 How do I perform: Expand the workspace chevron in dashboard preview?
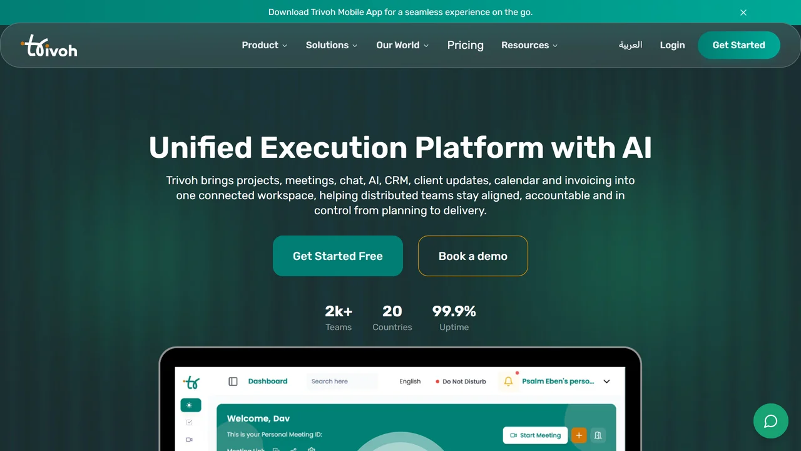point(606,381)
